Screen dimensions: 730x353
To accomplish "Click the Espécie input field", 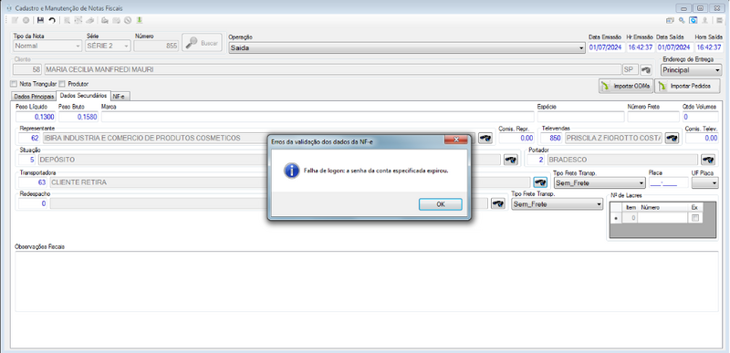I will pos(580,117).
